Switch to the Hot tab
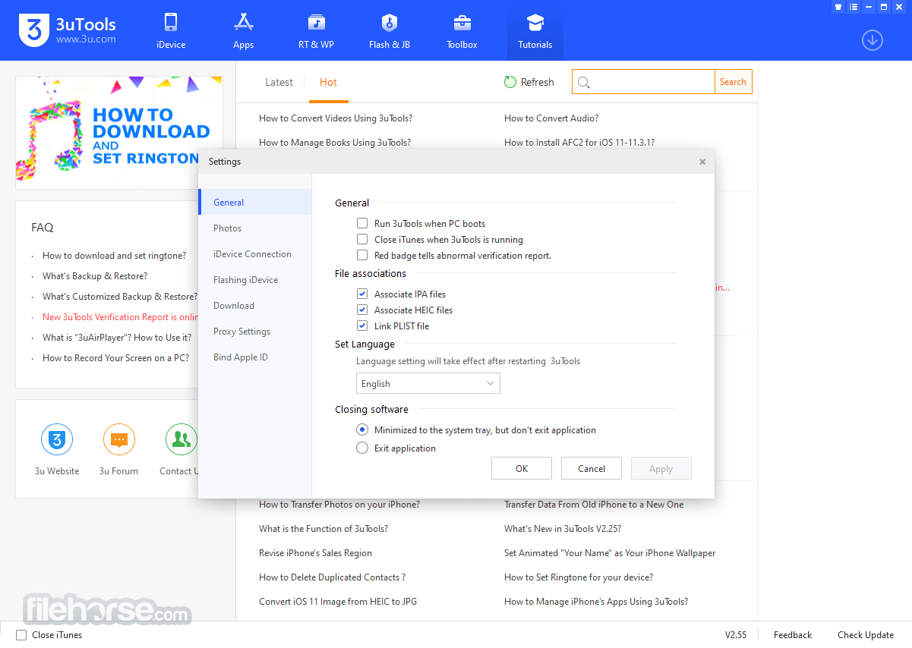This screenshot has width=912, height=648. click(x=328, y=82)
